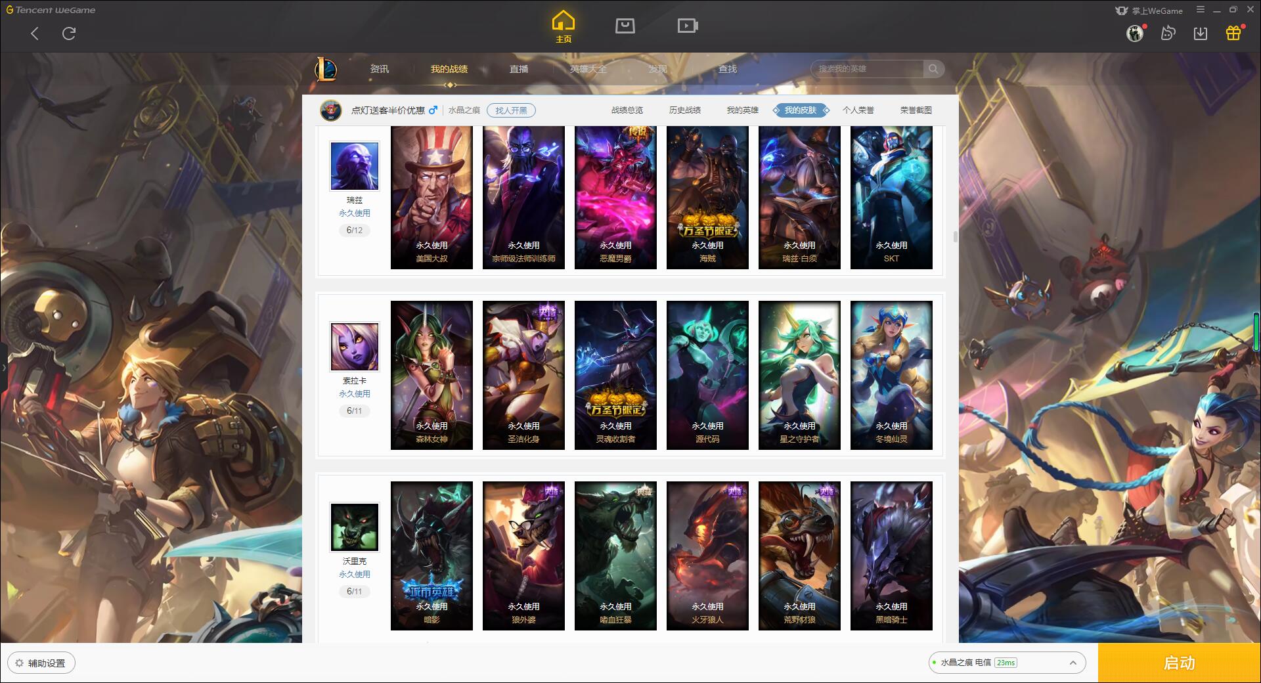
Task: Click the 6/12 skin count for 瑞兹
Action: 355,231
